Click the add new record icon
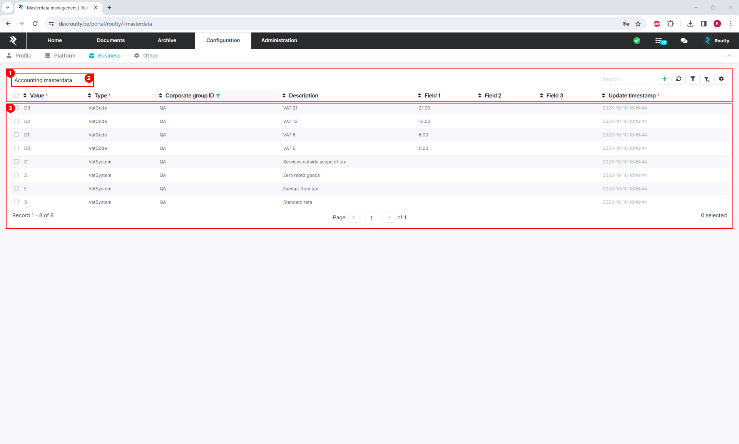 (664, 79)
